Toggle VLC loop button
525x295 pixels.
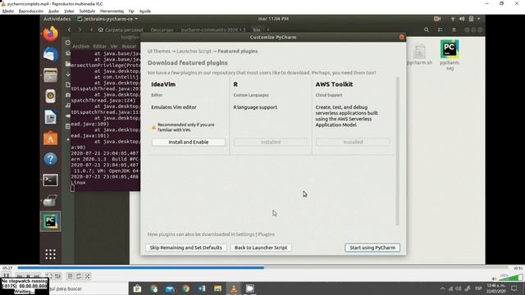tap(79, 276)
